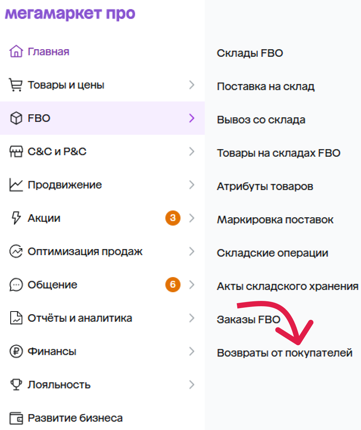Click the storefront icon for C&C и P&C
This screenshot has height=430, width=361.
tap(16, 151)
